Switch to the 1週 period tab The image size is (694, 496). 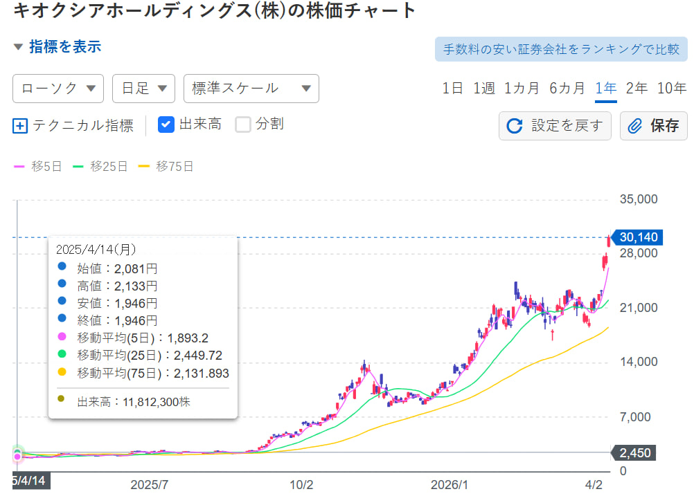483,89
